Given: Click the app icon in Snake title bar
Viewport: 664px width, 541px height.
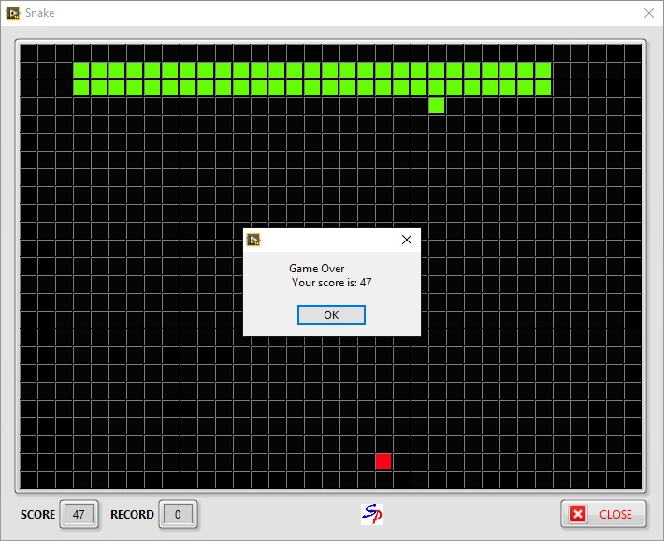Looking at the screenshot, I should pos(13,13).
